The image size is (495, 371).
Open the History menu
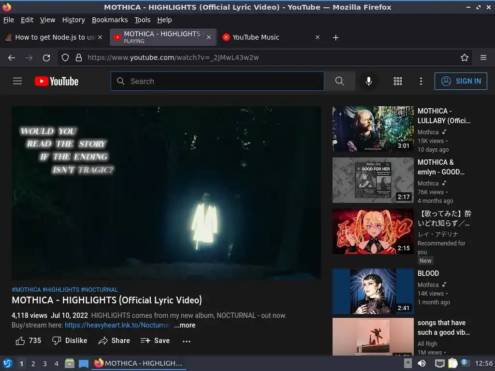coord(73,20)
